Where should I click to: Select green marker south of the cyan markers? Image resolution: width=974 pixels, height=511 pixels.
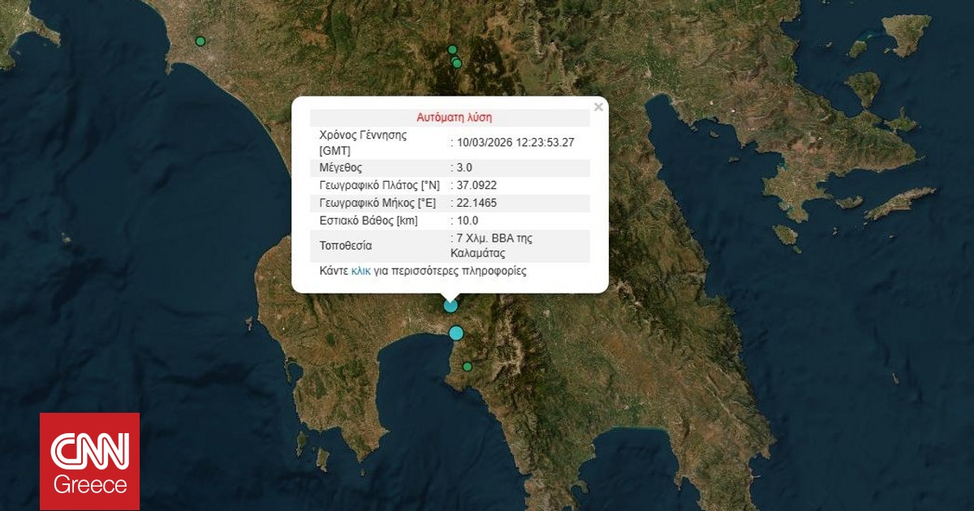(468, 367)
